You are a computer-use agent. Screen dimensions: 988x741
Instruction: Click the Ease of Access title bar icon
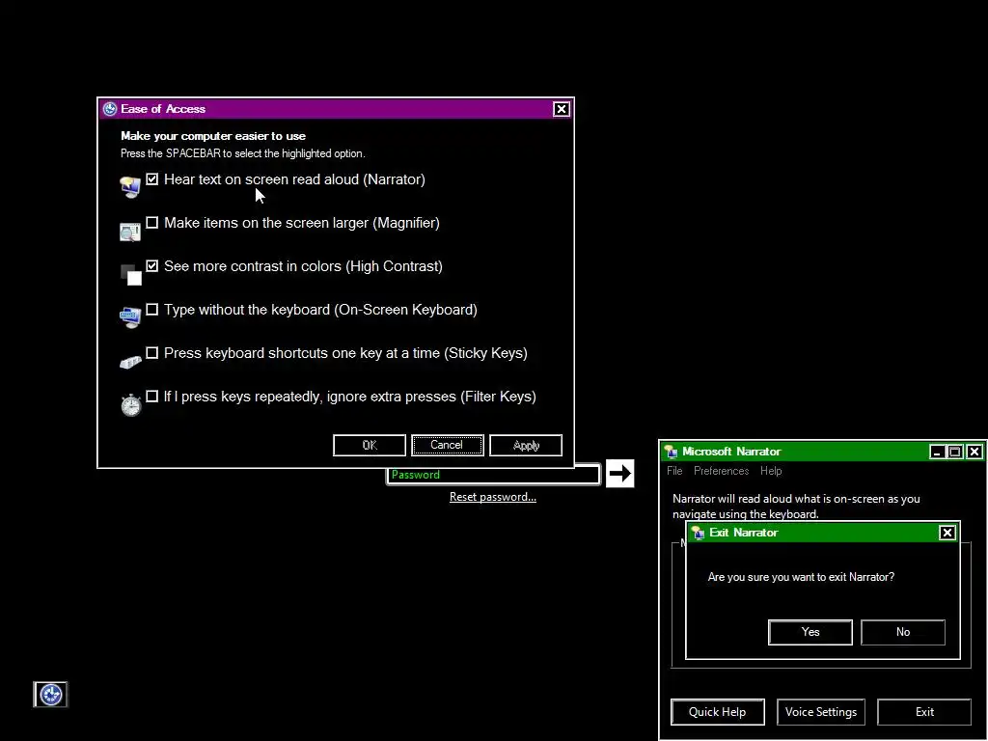pos(110,109)
